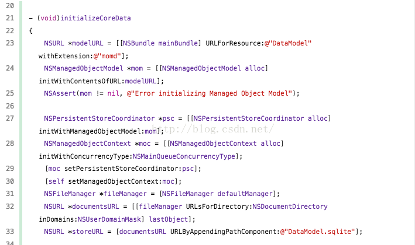
Task: Click line number 32 in the gutter
Action: [10, 206]
